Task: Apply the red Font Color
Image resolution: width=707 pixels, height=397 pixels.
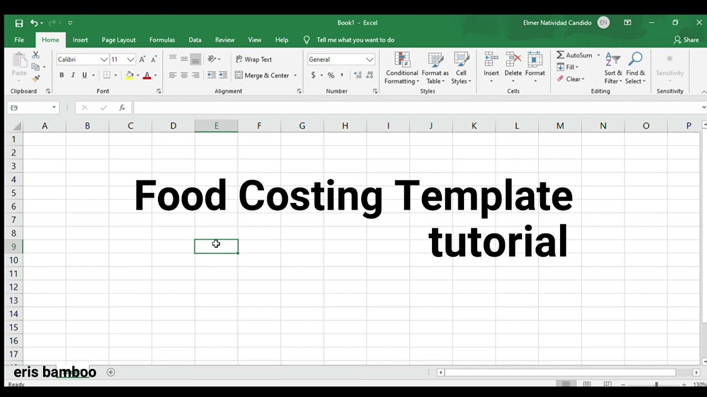Action: tap(147, 75)
